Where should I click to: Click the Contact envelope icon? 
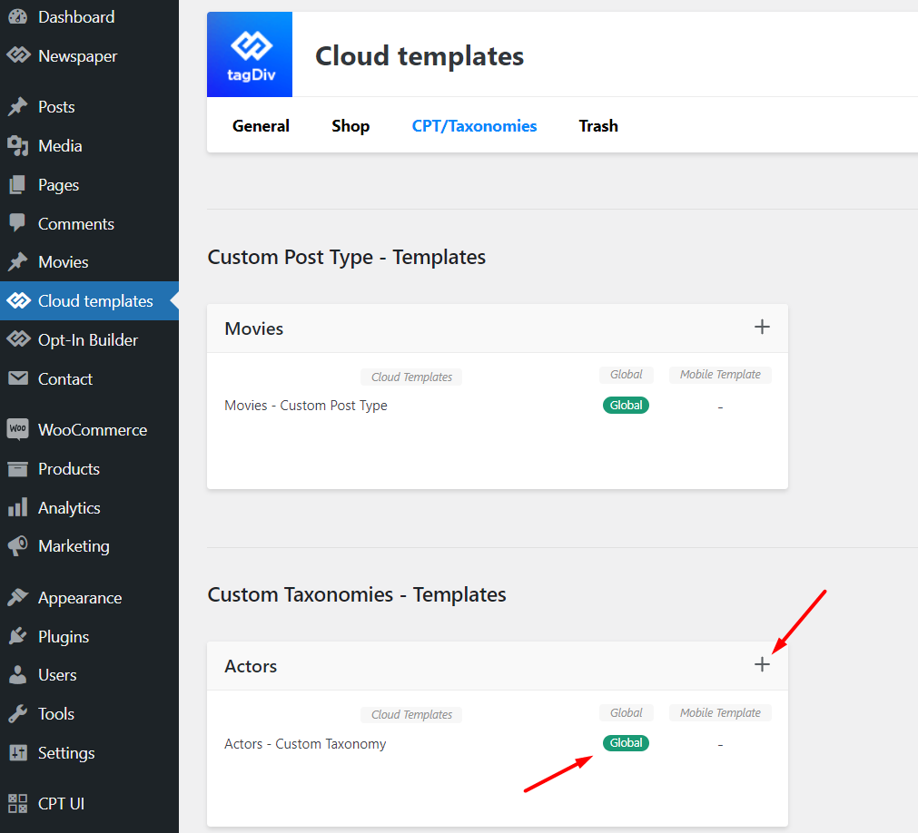18,378
